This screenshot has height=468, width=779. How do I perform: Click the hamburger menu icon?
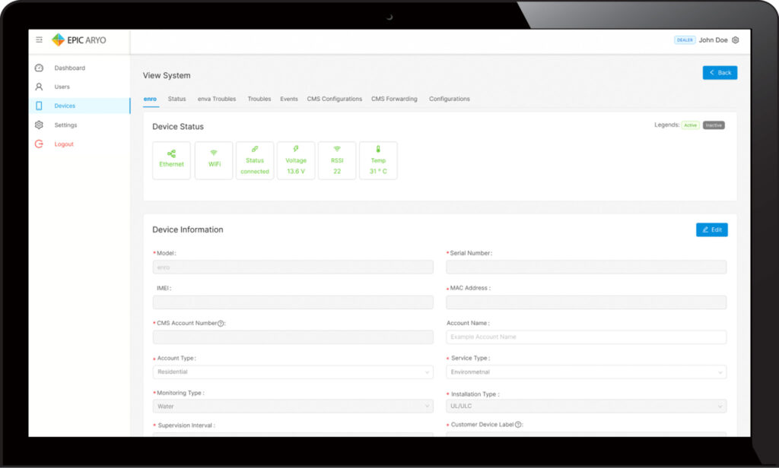tap(40, 40)
